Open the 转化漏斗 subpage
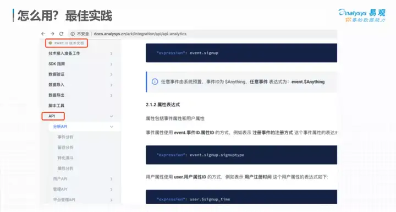 (x=65, y=158)
